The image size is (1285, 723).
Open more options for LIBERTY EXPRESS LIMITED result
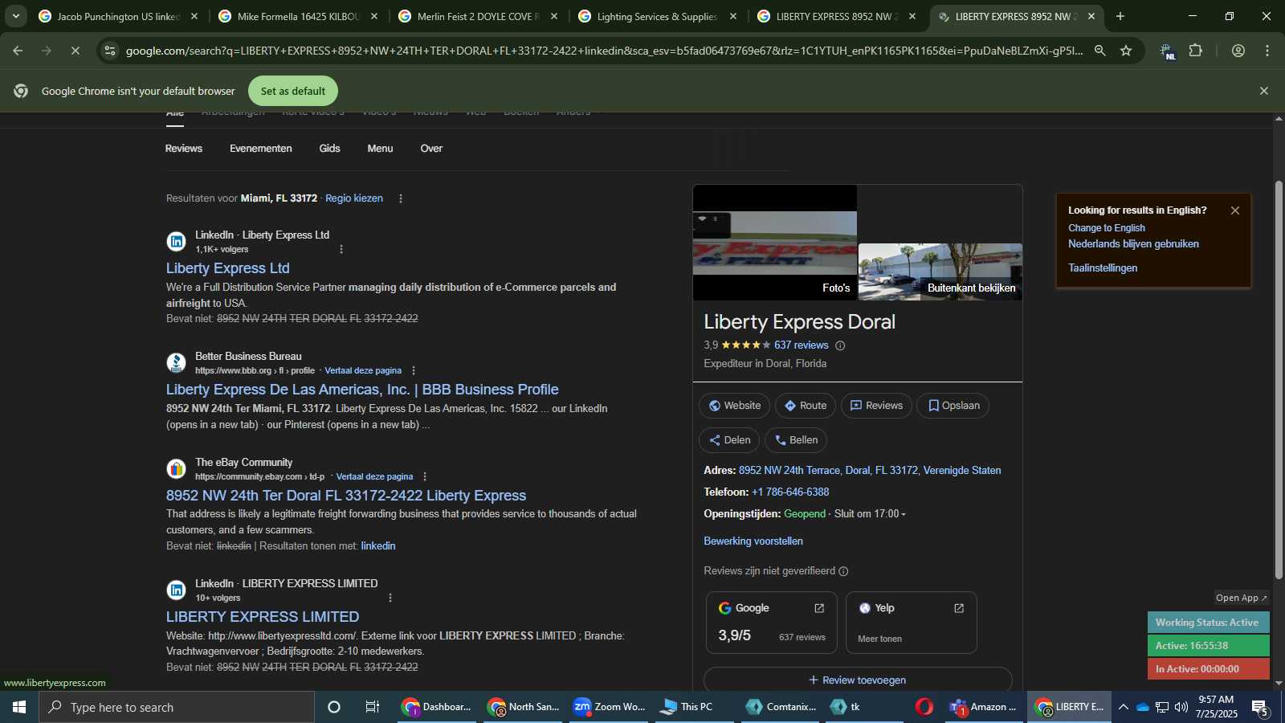tap(390, 598)
